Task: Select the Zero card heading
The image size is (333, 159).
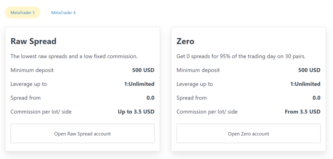Action: click(x=185, y=41)
